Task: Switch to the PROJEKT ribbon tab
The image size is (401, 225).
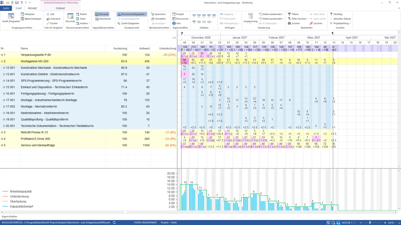Action: [32, 8]
